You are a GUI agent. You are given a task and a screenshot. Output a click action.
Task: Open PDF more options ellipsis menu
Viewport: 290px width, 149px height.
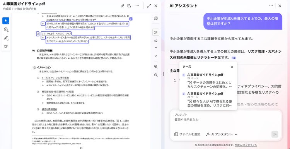[x=137, y=6]
